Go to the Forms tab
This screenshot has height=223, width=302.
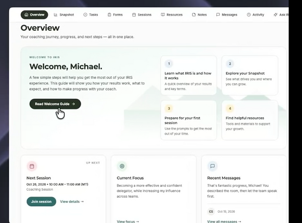(115, 15)
